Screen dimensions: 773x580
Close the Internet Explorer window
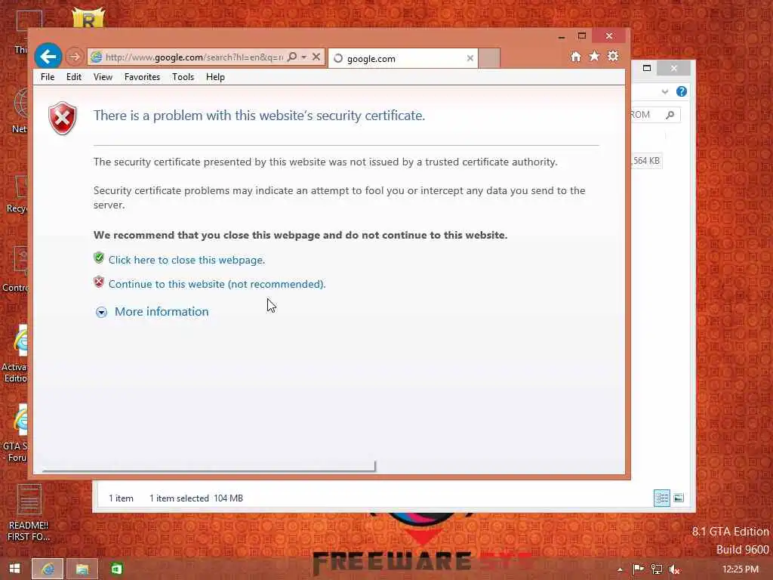point(609,36)
